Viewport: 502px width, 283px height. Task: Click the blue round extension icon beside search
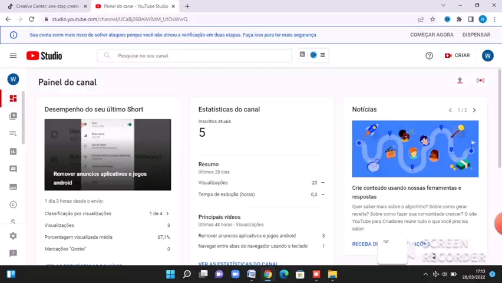coord(313,55)
